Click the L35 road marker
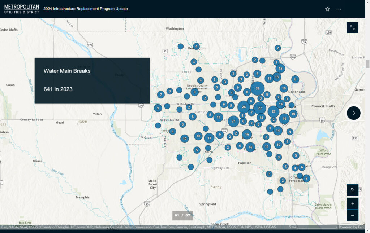This screenshot has height=233, width=370. [x=355, y=138]
